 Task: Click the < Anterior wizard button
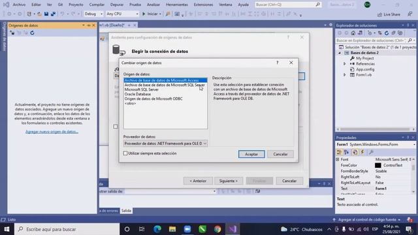(198, 181)
